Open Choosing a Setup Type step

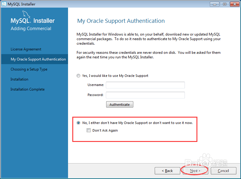click(29, 69)
